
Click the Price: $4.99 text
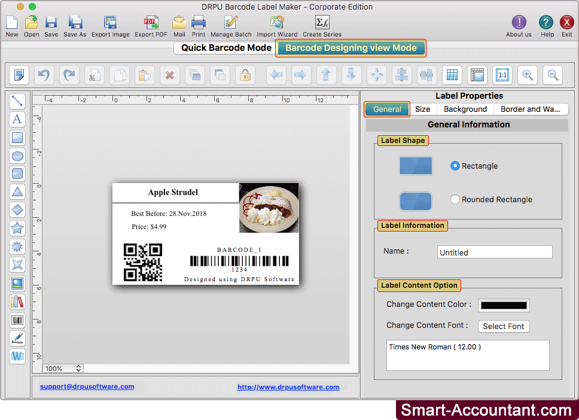click(x=149, y=227)
